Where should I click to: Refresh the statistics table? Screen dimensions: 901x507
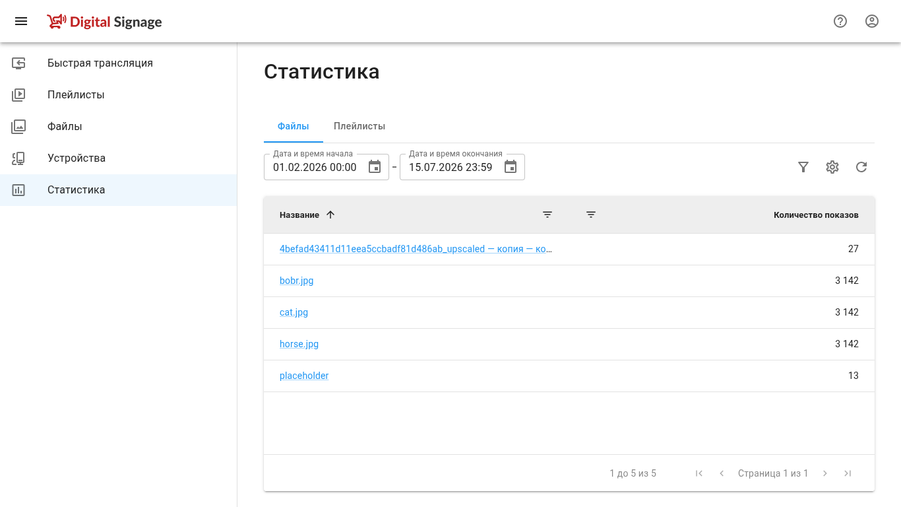pos(861,167)
